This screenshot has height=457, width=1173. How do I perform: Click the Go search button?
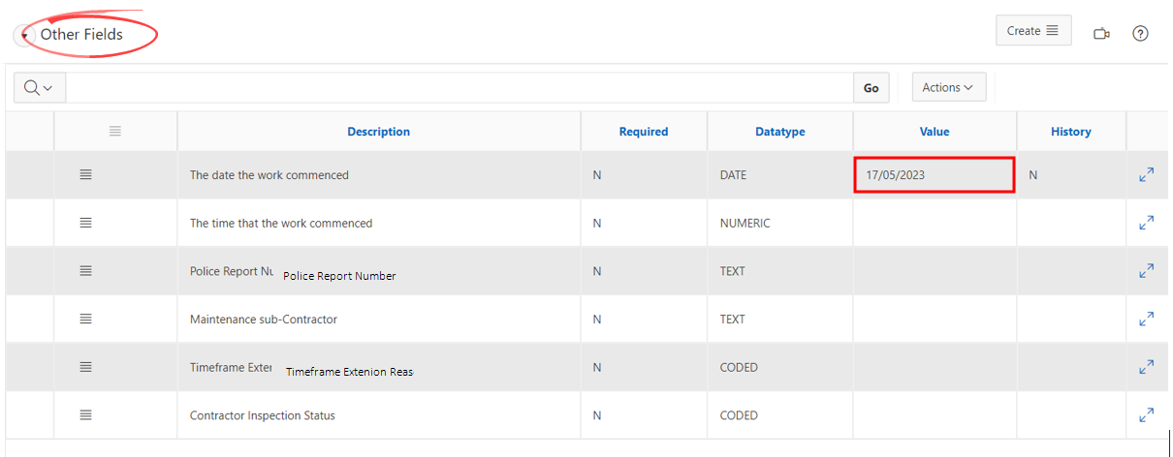click(871, 88)
